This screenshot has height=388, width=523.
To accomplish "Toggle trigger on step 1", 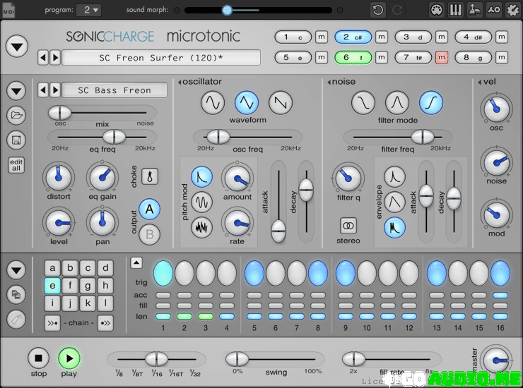I will click(163, 273).
